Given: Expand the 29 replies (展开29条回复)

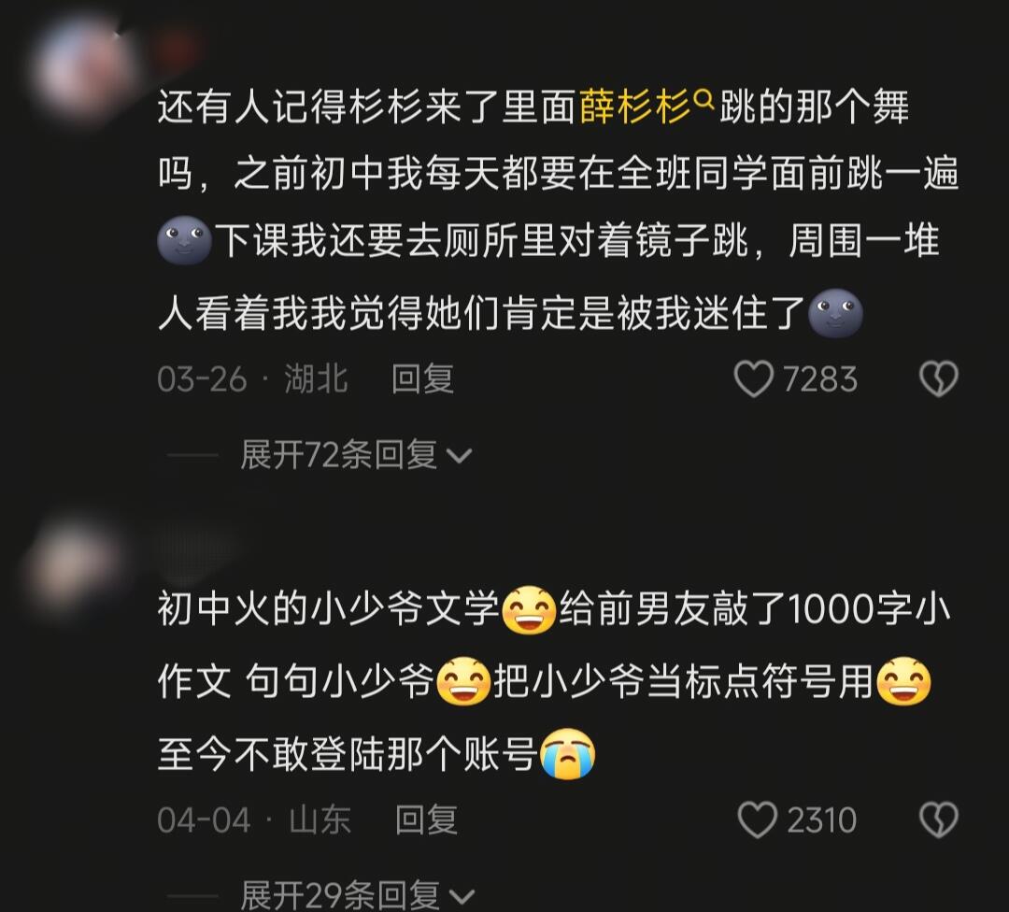Looking at the screenshot, I should (x=357, y=895).
